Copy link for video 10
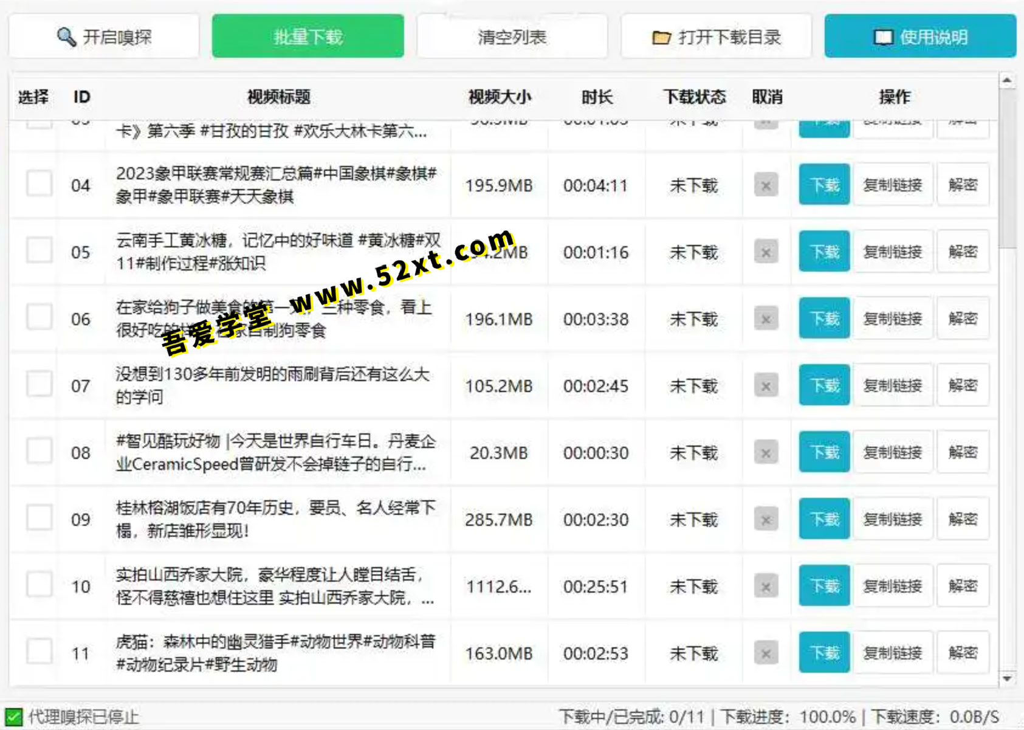This screenshot has width=1024, height=730. pos(893,586)
